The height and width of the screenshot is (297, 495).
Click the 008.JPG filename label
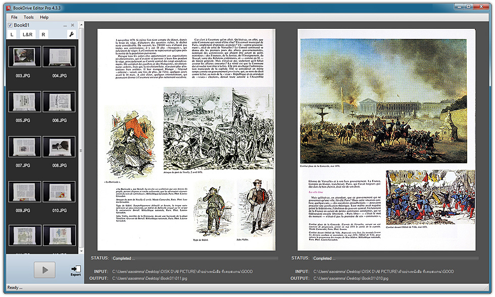tap(60, 165)
